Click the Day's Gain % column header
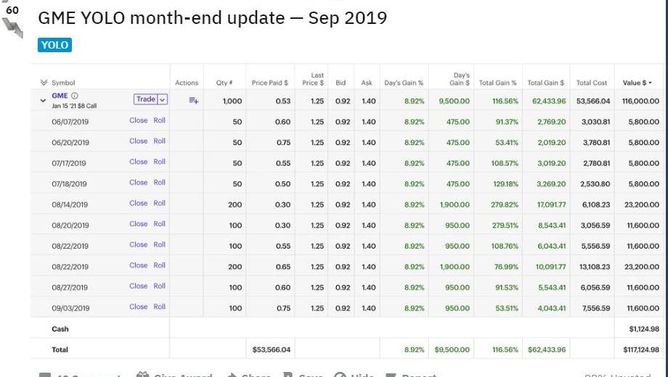The width and height of the screenshot is (668, 377). pyautogui.click(x=405, y=83)
